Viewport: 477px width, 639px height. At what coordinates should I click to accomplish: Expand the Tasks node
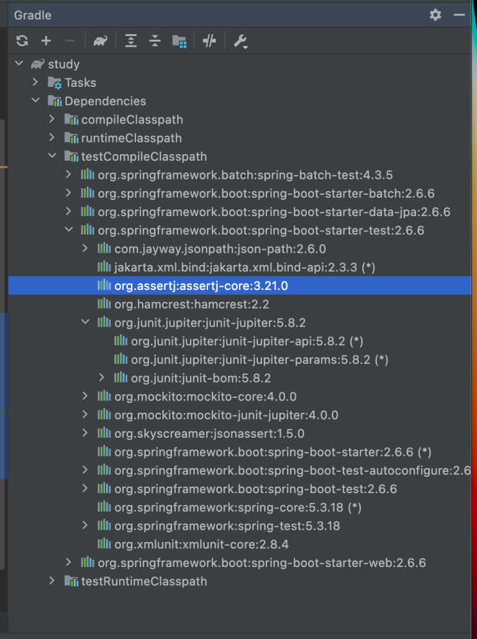point(36,83)
